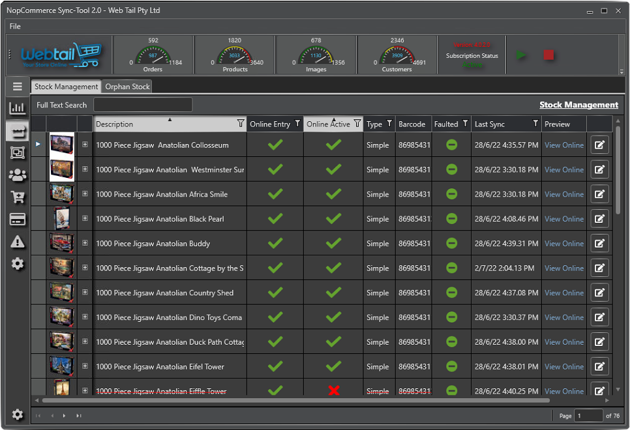The height and width of the screenshot is (430, 630).
Task: Select the credit card payments sidebar icon
Action: point(18,220)
